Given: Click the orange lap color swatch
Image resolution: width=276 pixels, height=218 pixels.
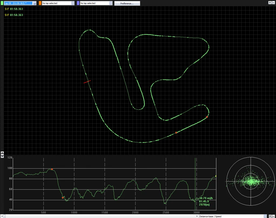Looking at the screenshot, I should (x=40, y=3).
